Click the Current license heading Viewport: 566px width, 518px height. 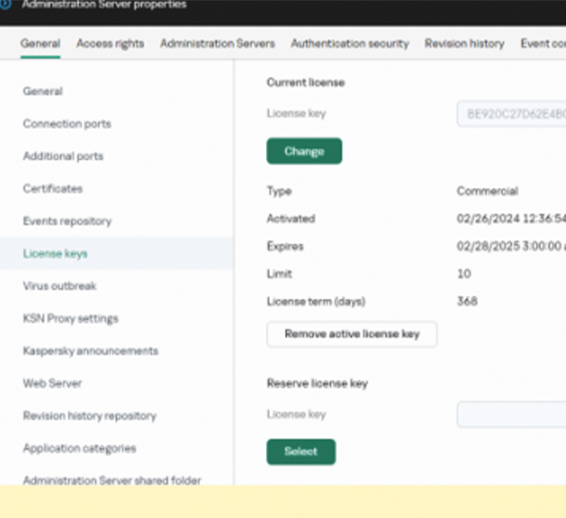click(x=306, y=83)
